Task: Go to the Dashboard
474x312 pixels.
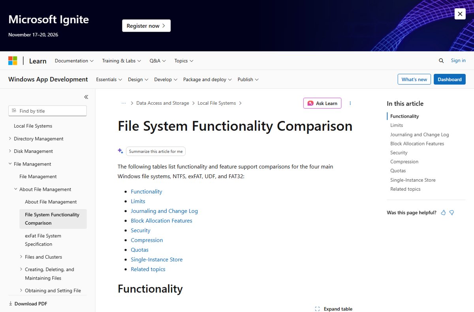Action: pos(450,79)
